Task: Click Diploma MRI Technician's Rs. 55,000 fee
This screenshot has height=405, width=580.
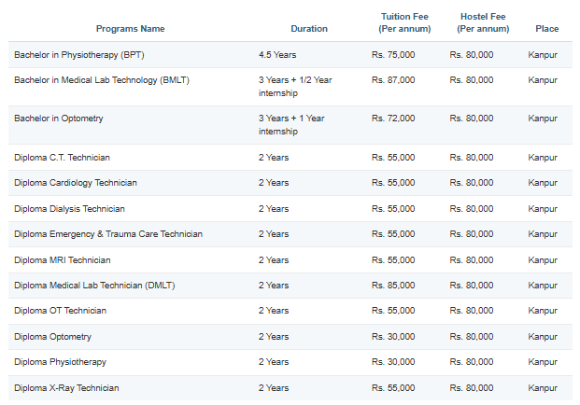Action: tap(393, 260)
